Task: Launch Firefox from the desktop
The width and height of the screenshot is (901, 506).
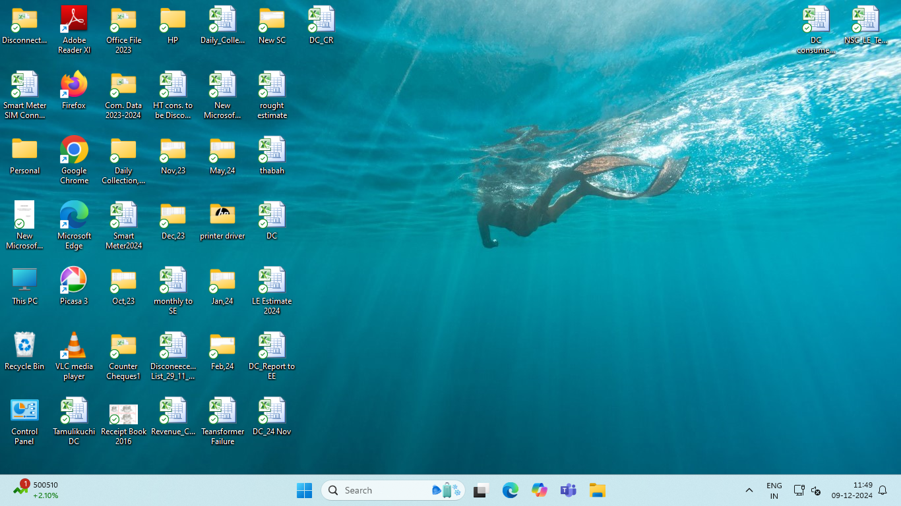Action: [x=74, y=86]
